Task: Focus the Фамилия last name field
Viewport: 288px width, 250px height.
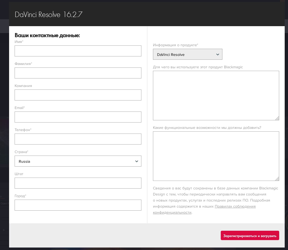Action: 78,73
